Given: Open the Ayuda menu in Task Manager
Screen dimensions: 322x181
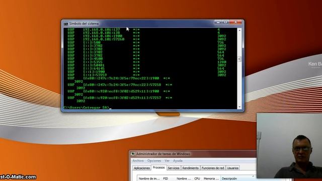Looking at the screenshot, I should [x=178, y=161].
